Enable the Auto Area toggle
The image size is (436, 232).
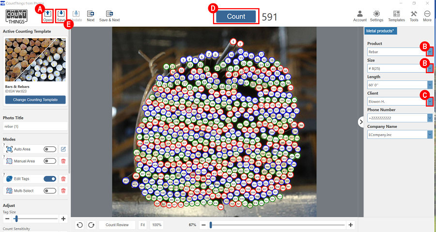click(x=50, y=149)
